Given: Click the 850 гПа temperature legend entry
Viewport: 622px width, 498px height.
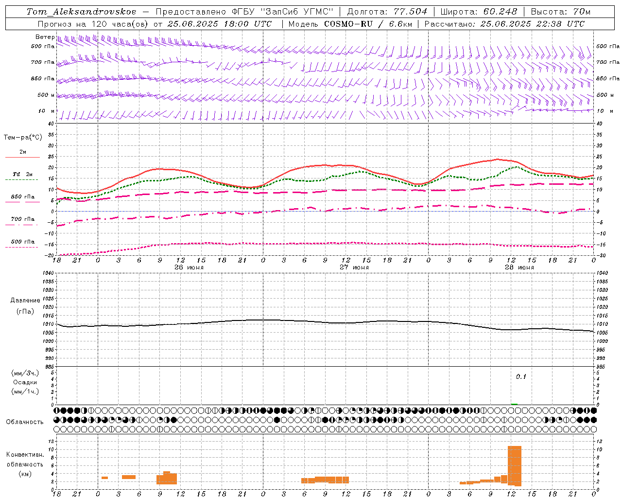Looking at the screenshot, I should pyautogui.click(x=23, y=197).
